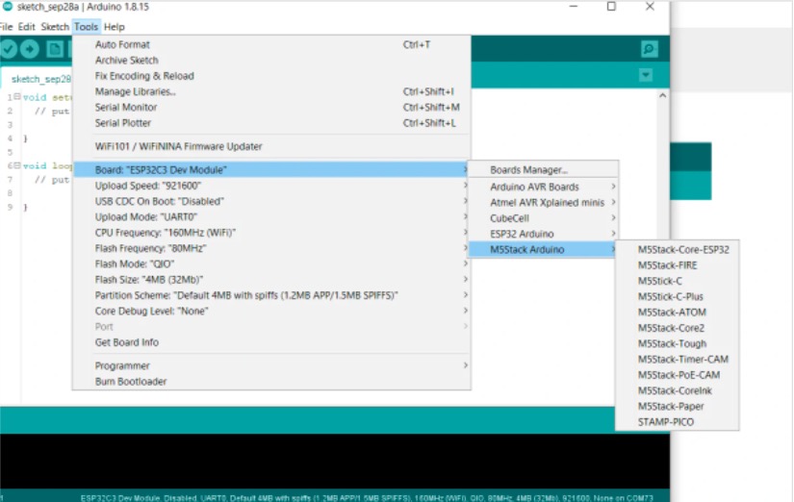Click the Upload arrow icon
Viewport: 794px width, 502px height.
click(30, 49)
